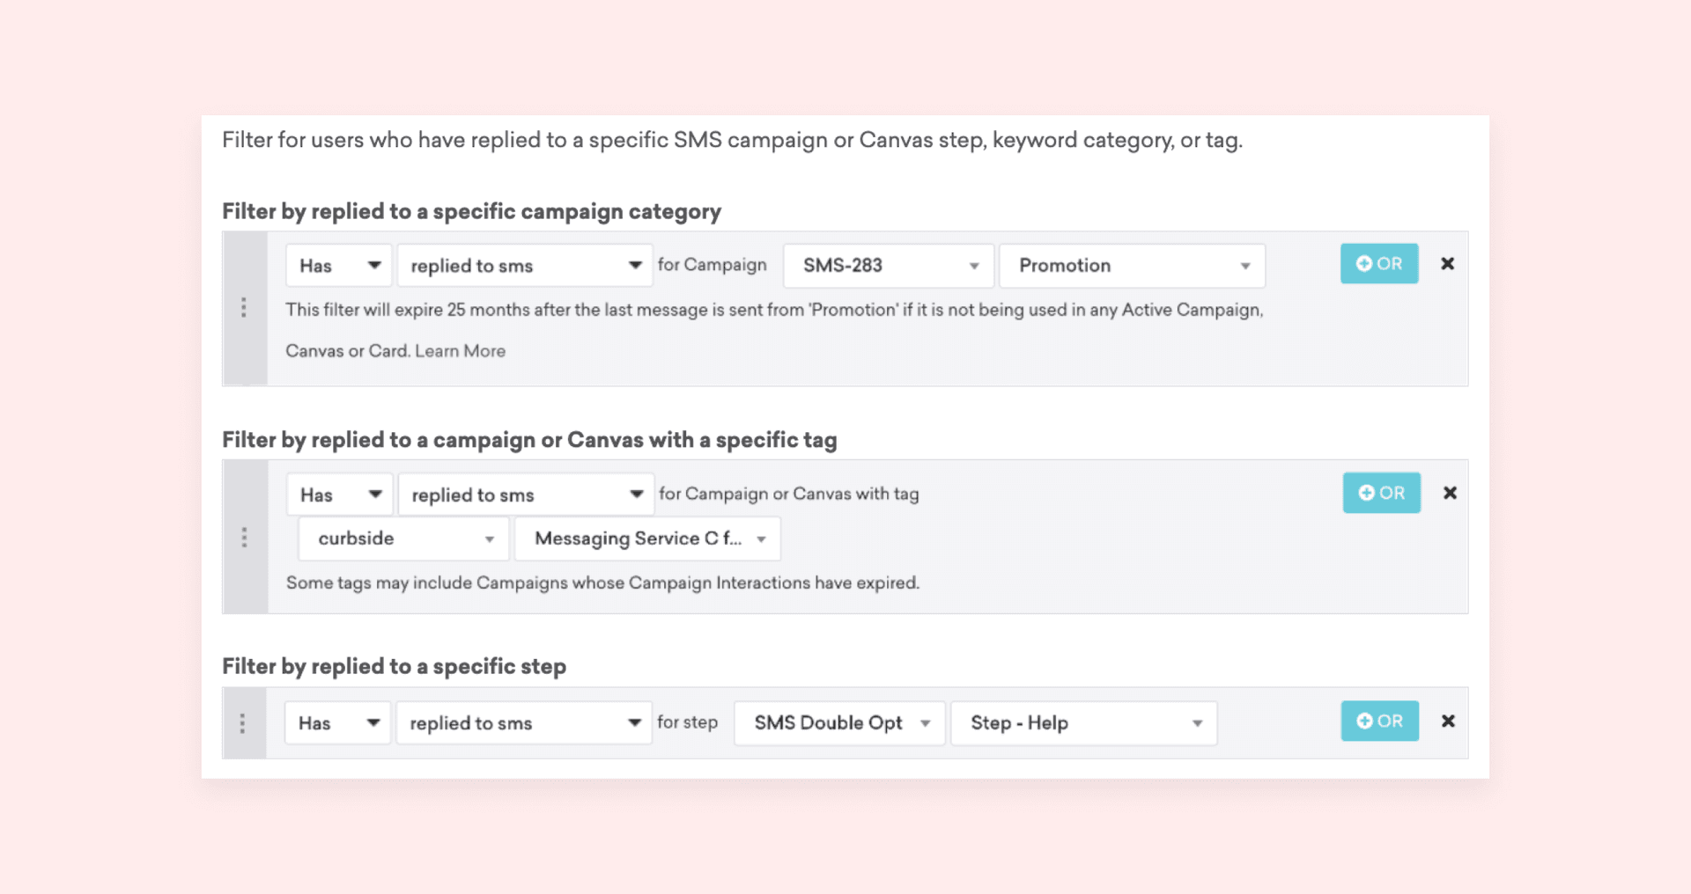The height and width of the screenshot is (894, 1691).
Task: Open the Learn More link
Action: coord(460,351)
